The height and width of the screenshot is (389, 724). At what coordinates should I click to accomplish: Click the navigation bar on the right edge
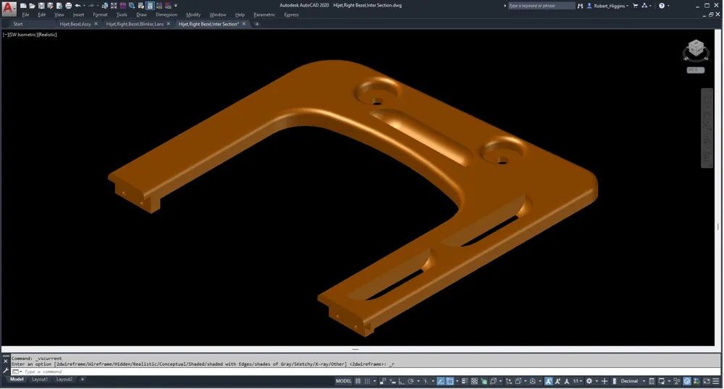707,128
